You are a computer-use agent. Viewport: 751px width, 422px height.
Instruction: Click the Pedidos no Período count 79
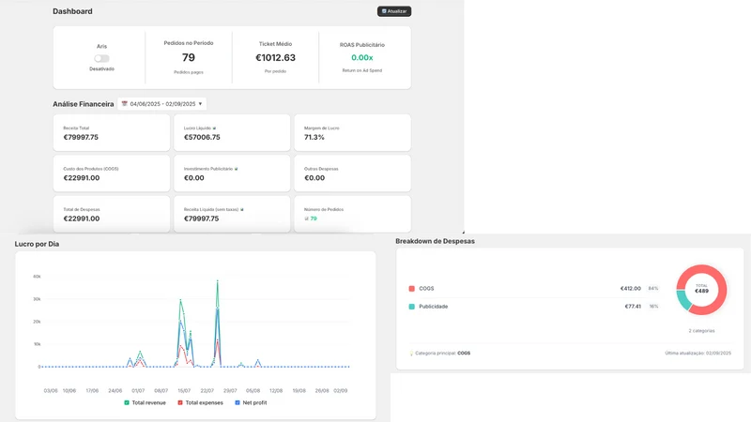click(189, 57)
